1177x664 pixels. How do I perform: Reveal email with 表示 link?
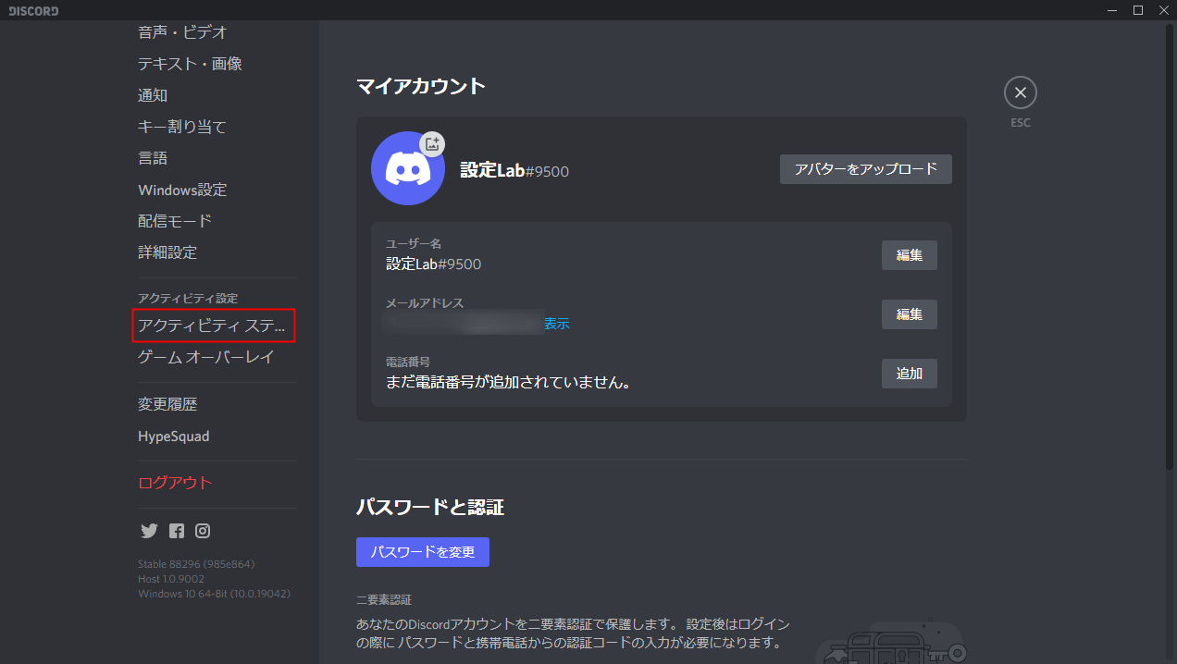click(x=557, y=324)
